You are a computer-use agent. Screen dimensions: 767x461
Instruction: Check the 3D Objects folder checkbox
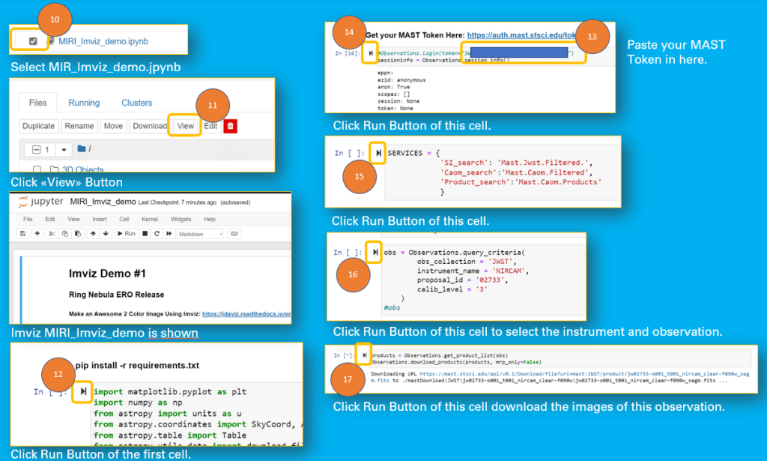(37, 169)
